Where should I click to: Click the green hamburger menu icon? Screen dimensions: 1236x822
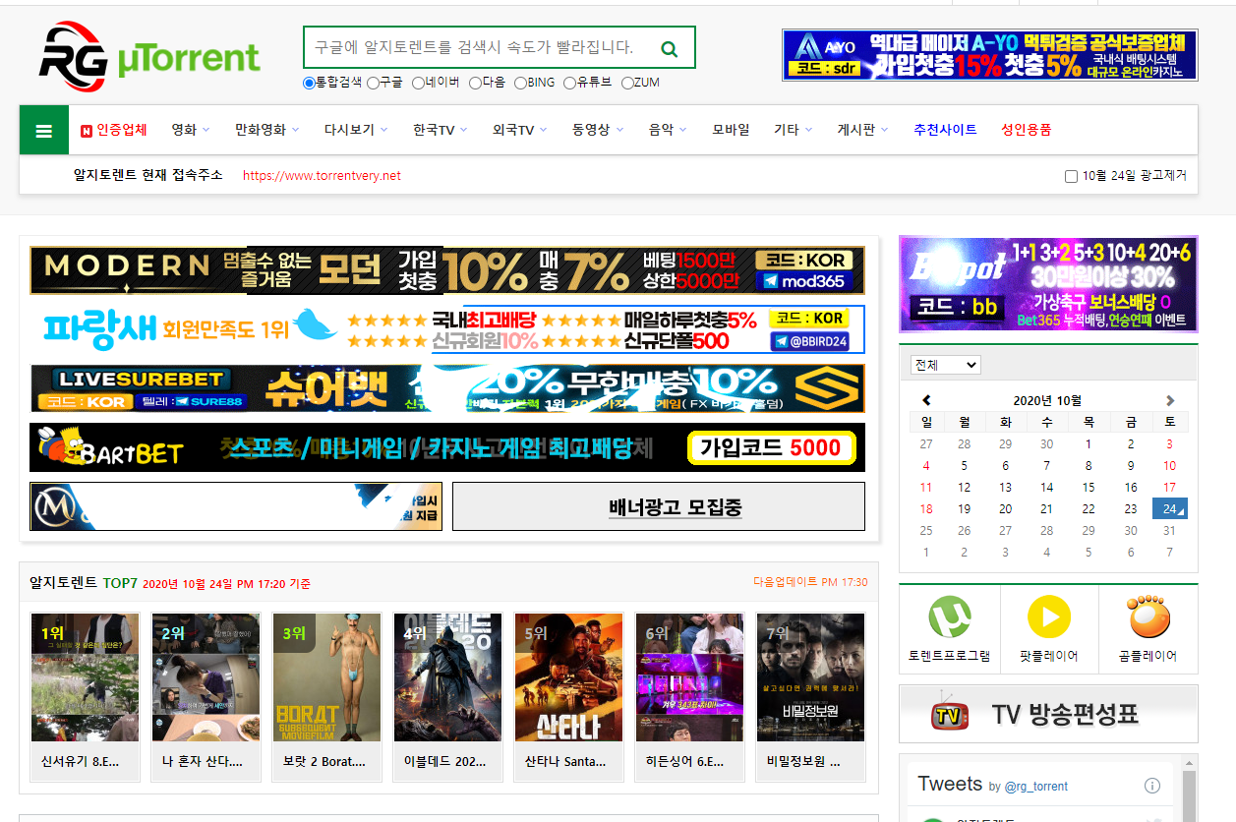(x=43, y=131)
